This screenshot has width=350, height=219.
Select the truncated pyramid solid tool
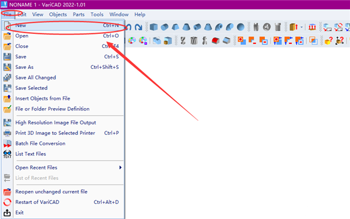tap(175, 27)
